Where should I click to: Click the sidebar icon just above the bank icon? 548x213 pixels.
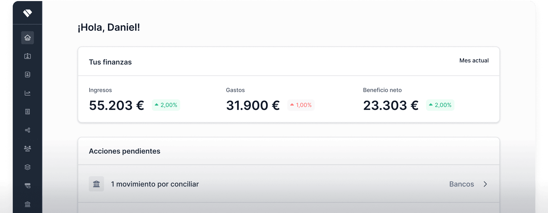[27, 186]
